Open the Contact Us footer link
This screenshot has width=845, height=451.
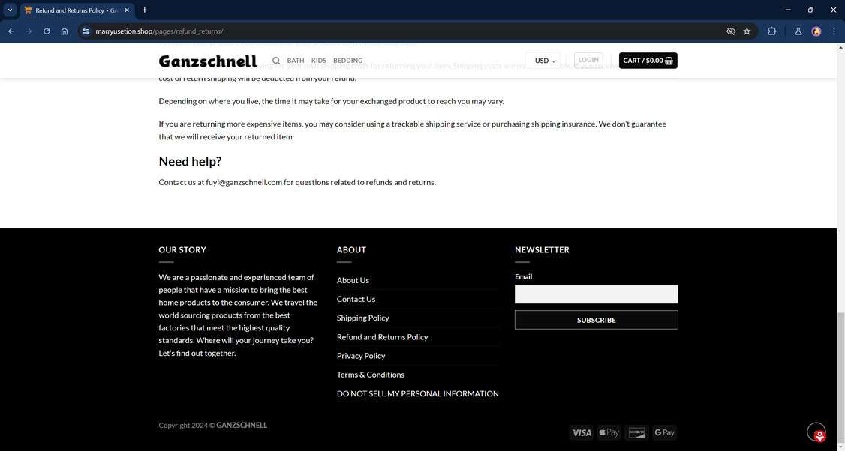pyautogui.click(x=356, y=299)
